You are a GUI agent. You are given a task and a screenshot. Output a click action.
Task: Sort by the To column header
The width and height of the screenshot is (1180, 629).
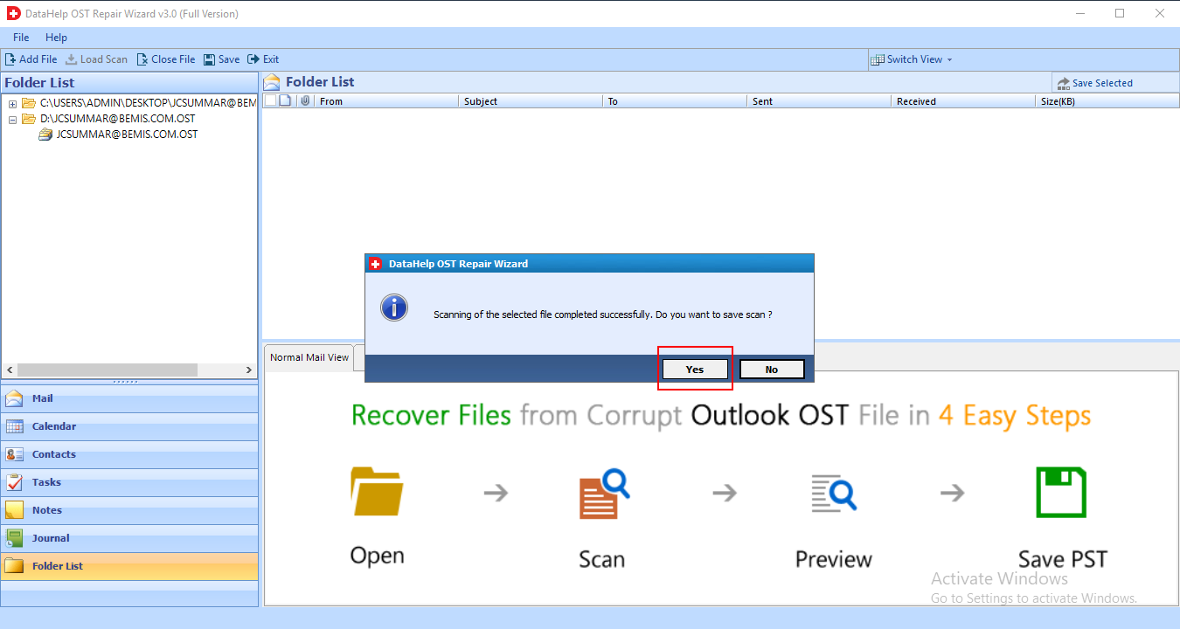coord(675,101)
